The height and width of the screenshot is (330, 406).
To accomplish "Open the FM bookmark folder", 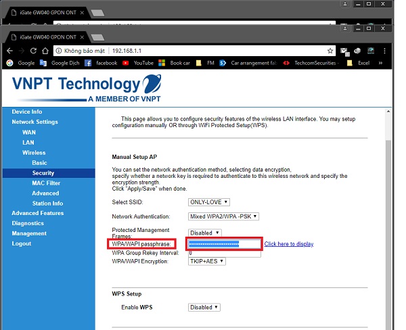I will pos(205,63).
